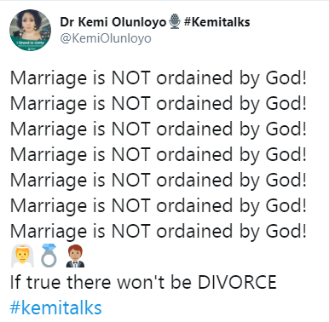Click the second 'Marriage is NOT ordained' line
This screenshot has width=329, height=322.
coord(159,104)
